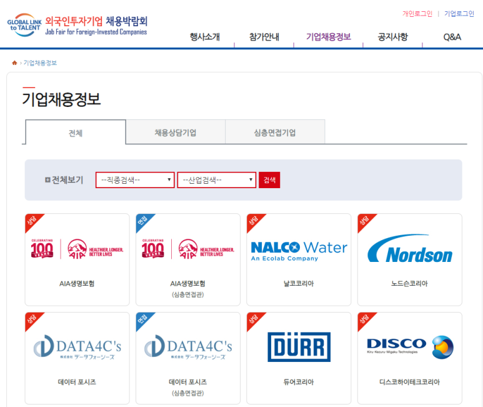Open the 행사소개 menu
Screen dimensions: 483x407
[x=205, y=37]
